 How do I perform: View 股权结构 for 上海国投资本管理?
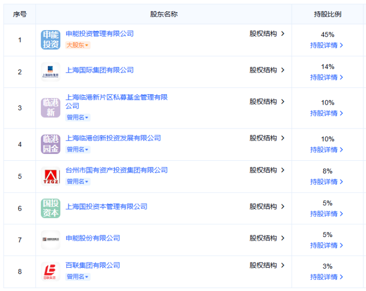267,206
